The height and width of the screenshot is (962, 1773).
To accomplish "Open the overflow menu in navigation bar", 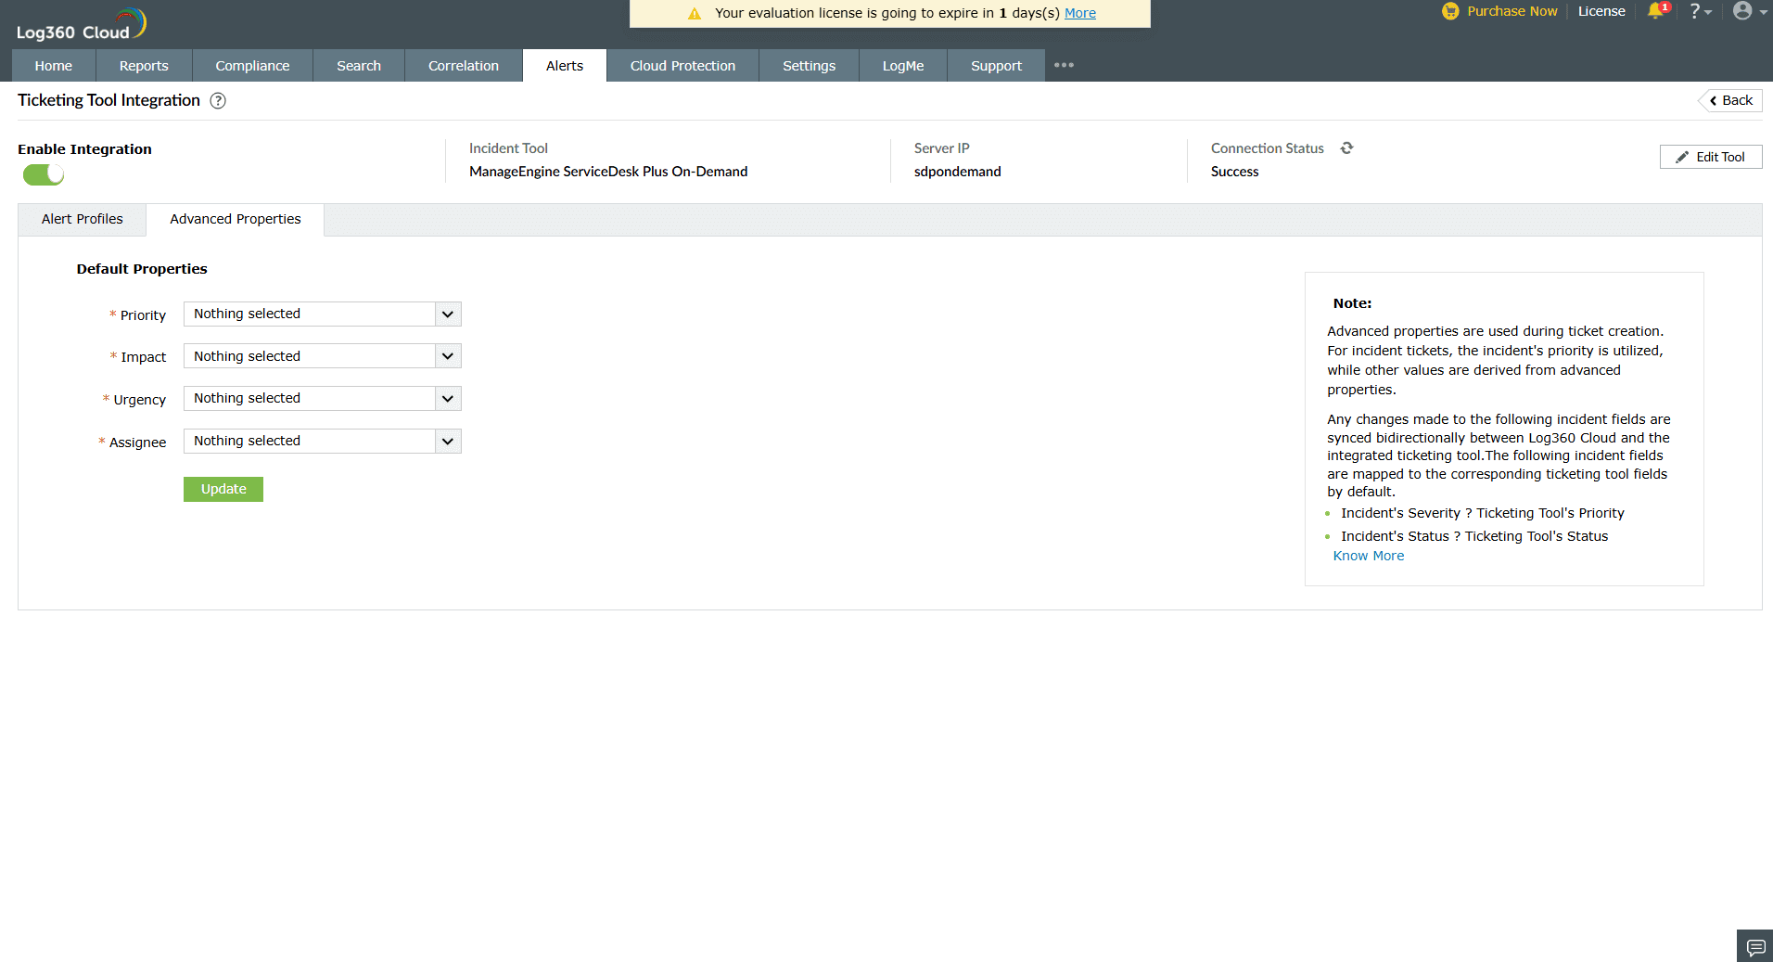I will 1064,65.
